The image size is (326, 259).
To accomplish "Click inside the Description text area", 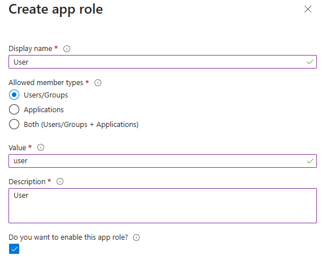I will pos(162,206).
